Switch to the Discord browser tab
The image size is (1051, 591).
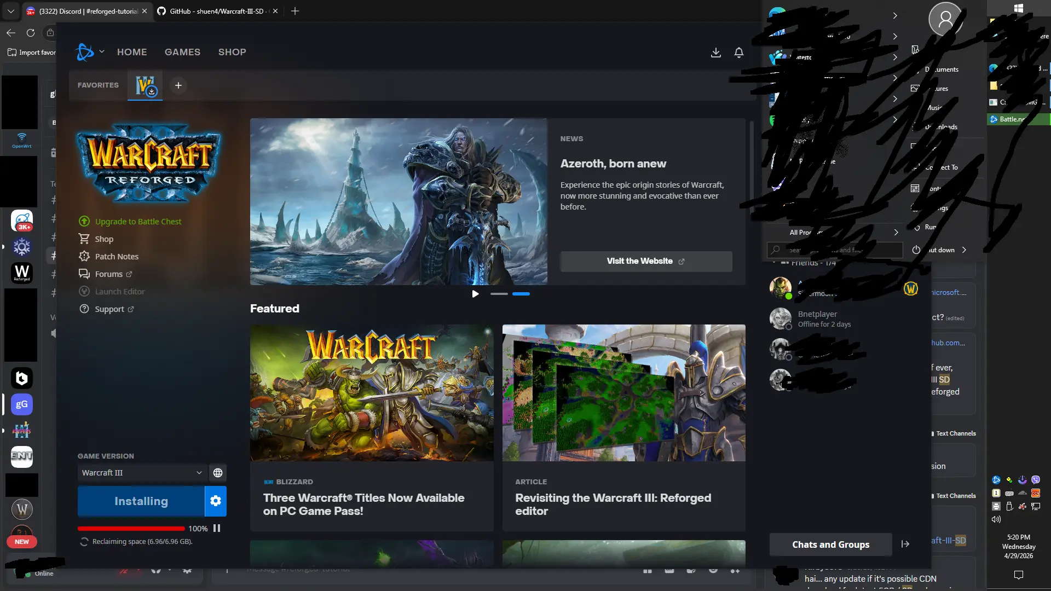coord(86,11)
